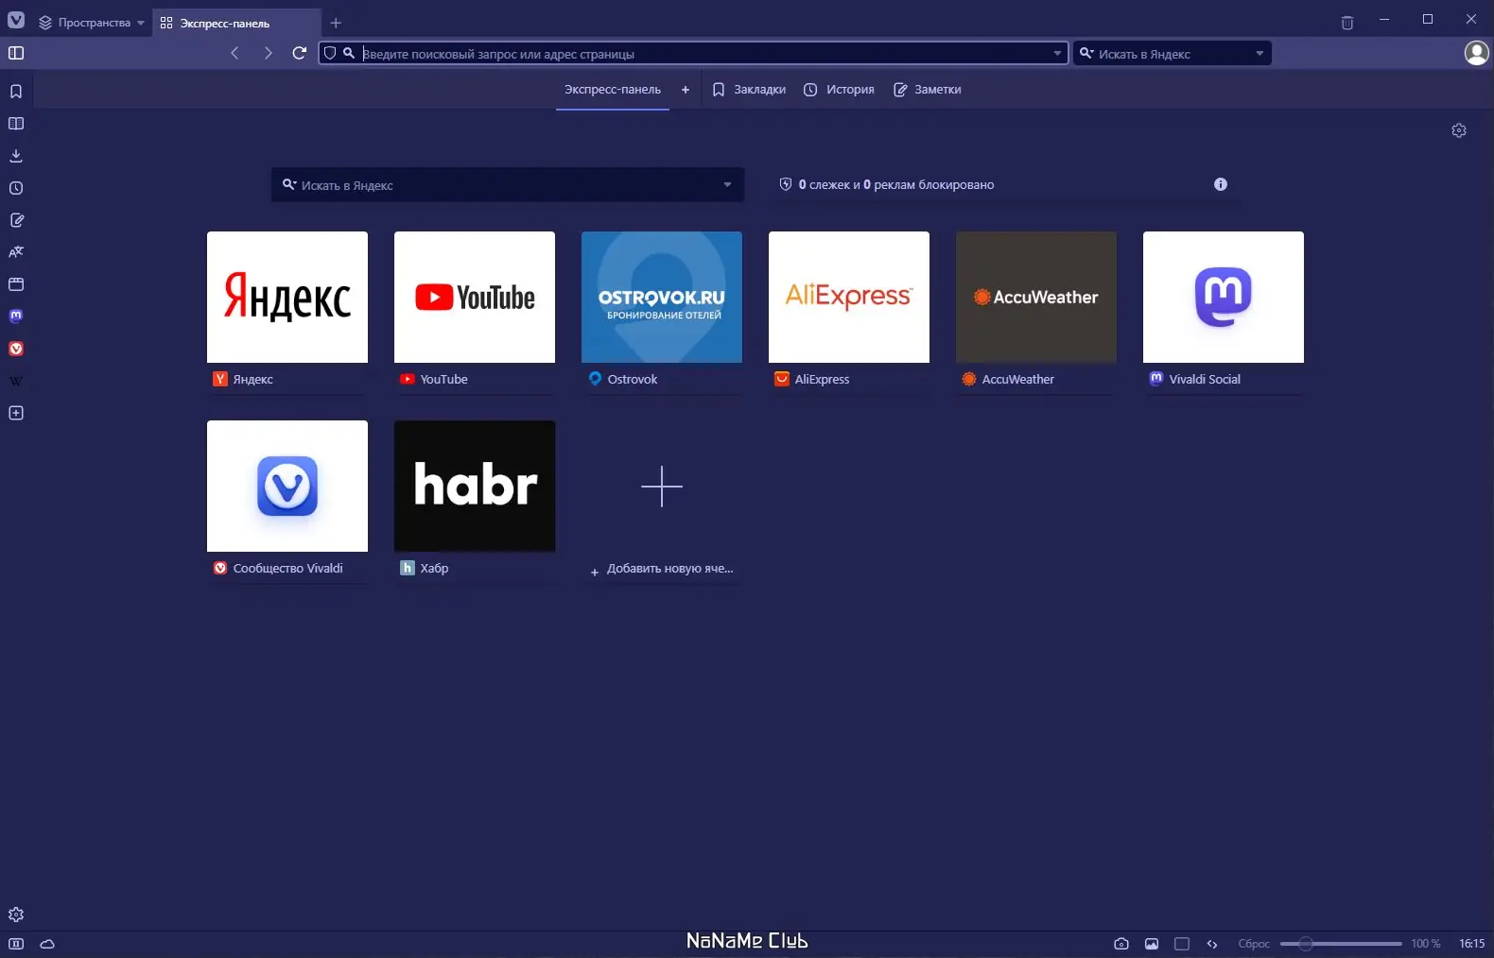This screenshot has height=958, width=1494.
Task: Expand toolbar search engine dropdown arrow
Action: [1259, 54]
